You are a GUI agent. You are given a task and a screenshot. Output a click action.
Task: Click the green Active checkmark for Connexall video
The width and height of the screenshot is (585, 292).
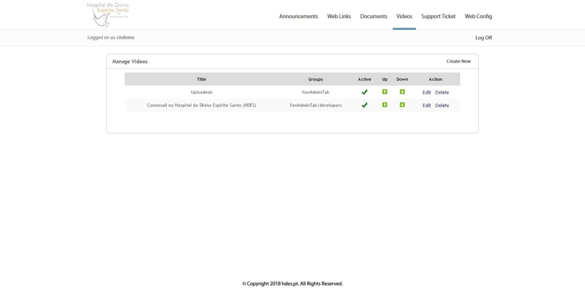coord(364,105)
